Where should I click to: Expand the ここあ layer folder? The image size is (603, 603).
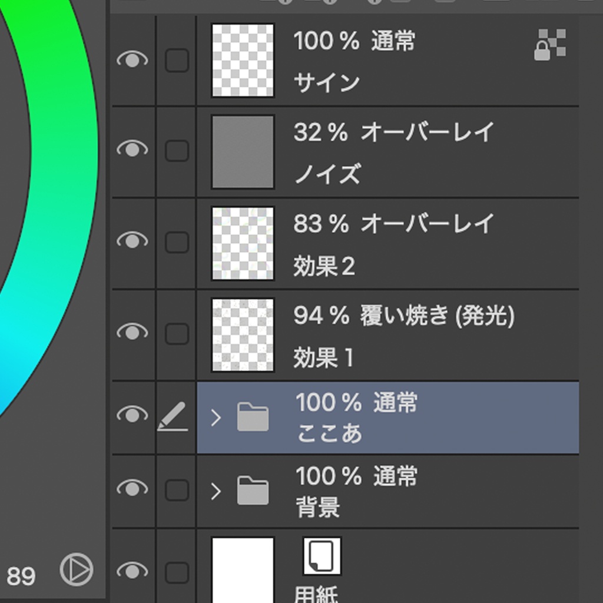(216, 418)
